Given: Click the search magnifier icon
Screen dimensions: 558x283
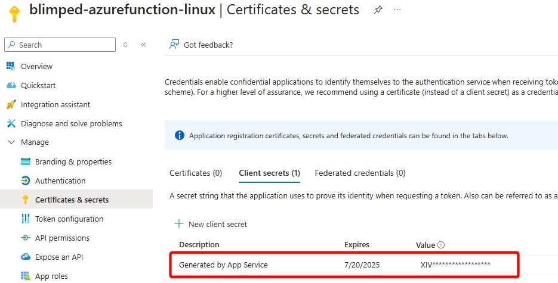Looking at the screenshot, I should click(x=12, y=45).
